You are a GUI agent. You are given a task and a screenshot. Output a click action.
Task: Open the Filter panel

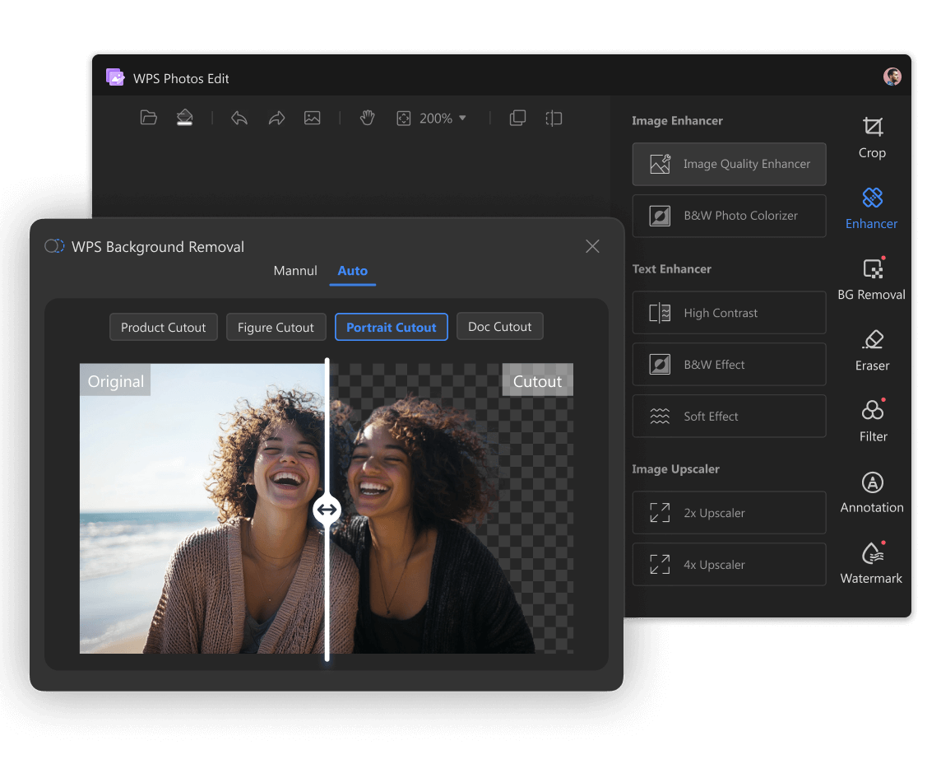tap(873, 421)
